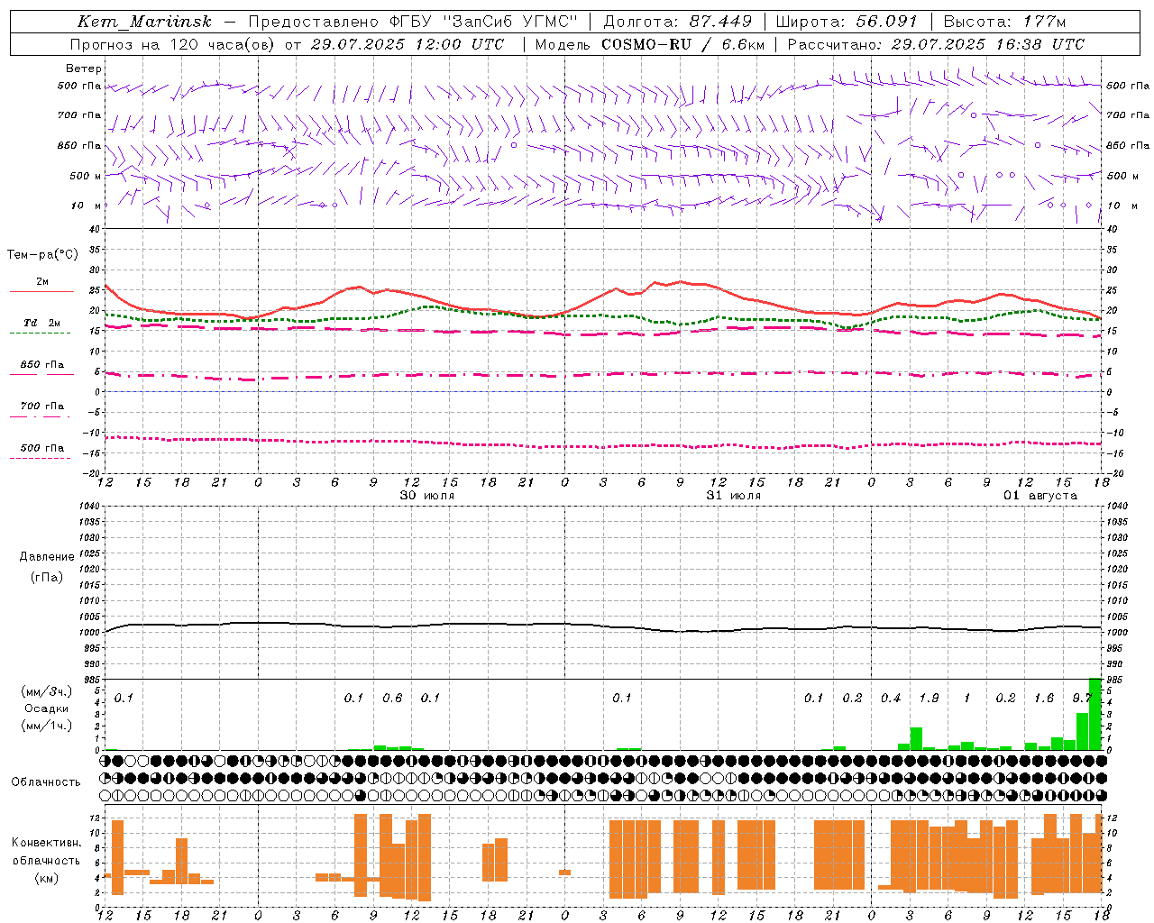Select the latitude value Широта: 56.091
Image resolution: width=1154 pixels, height=923 pixels.
847,22
